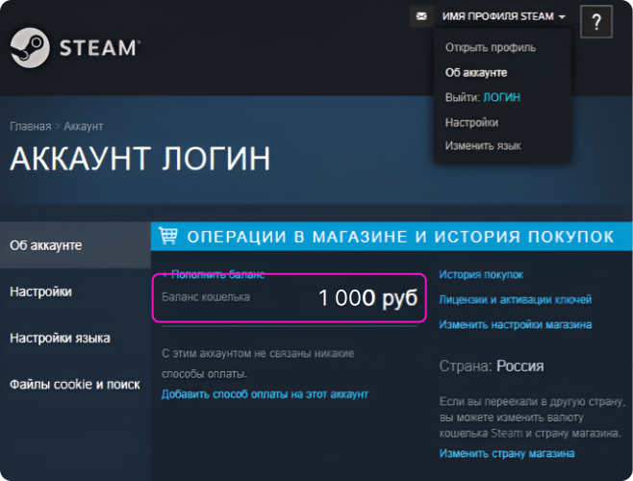This screenshot has height=481, width=633.
Task: Click the shopping cart icon in header
Action: pos(168,237)
